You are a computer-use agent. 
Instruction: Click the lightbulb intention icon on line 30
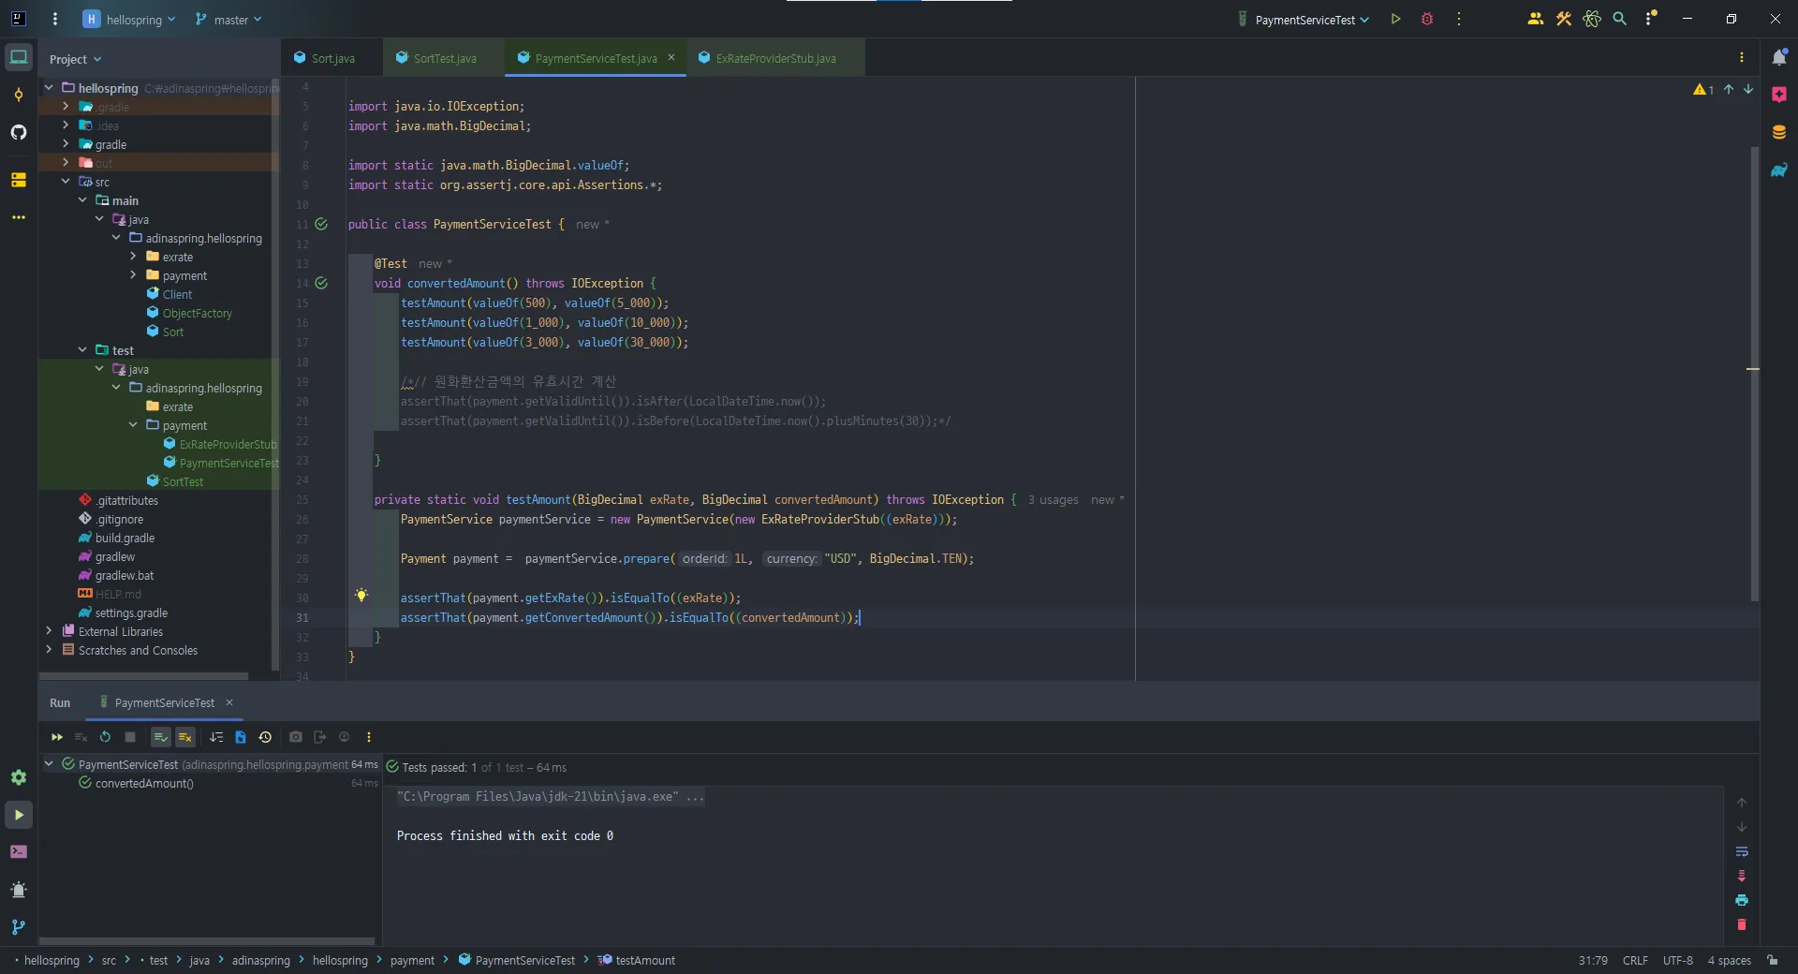361,596
